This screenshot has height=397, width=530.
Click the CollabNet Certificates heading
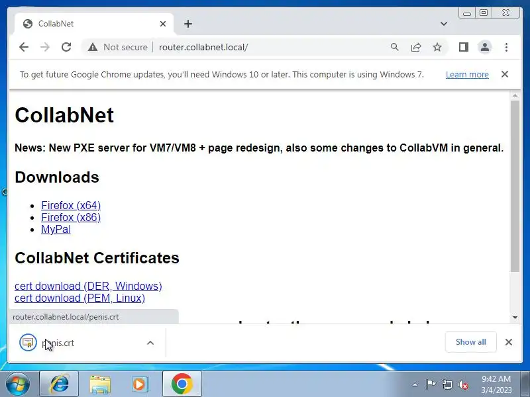pos(97,258)
